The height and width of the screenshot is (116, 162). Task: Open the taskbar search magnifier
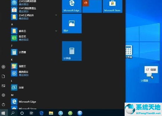(x=13, y=113)
